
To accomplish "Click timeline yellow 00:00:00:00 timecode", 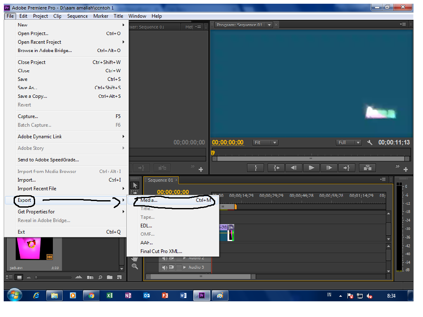I will click(173, 192).
